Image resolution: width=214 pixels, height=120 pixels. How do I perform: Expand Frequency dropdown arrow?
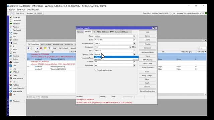click(x=131, y=47)
